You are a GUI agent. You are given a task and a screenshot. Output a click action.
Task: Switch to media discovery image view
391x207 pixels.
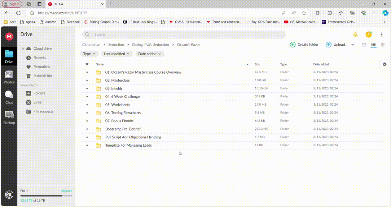(x=364, y=45)
